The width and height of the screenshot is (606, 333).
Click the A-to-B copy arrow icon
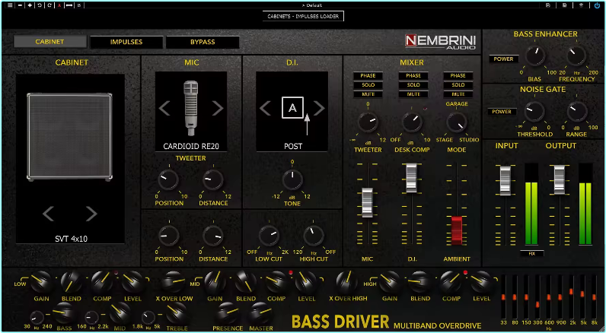pyautogui.click(x=69, y=5)
